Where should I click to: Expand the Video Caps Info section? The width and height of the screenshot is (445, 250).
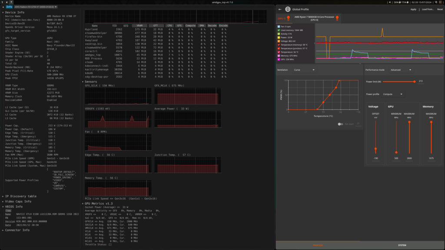coord(17,201)
